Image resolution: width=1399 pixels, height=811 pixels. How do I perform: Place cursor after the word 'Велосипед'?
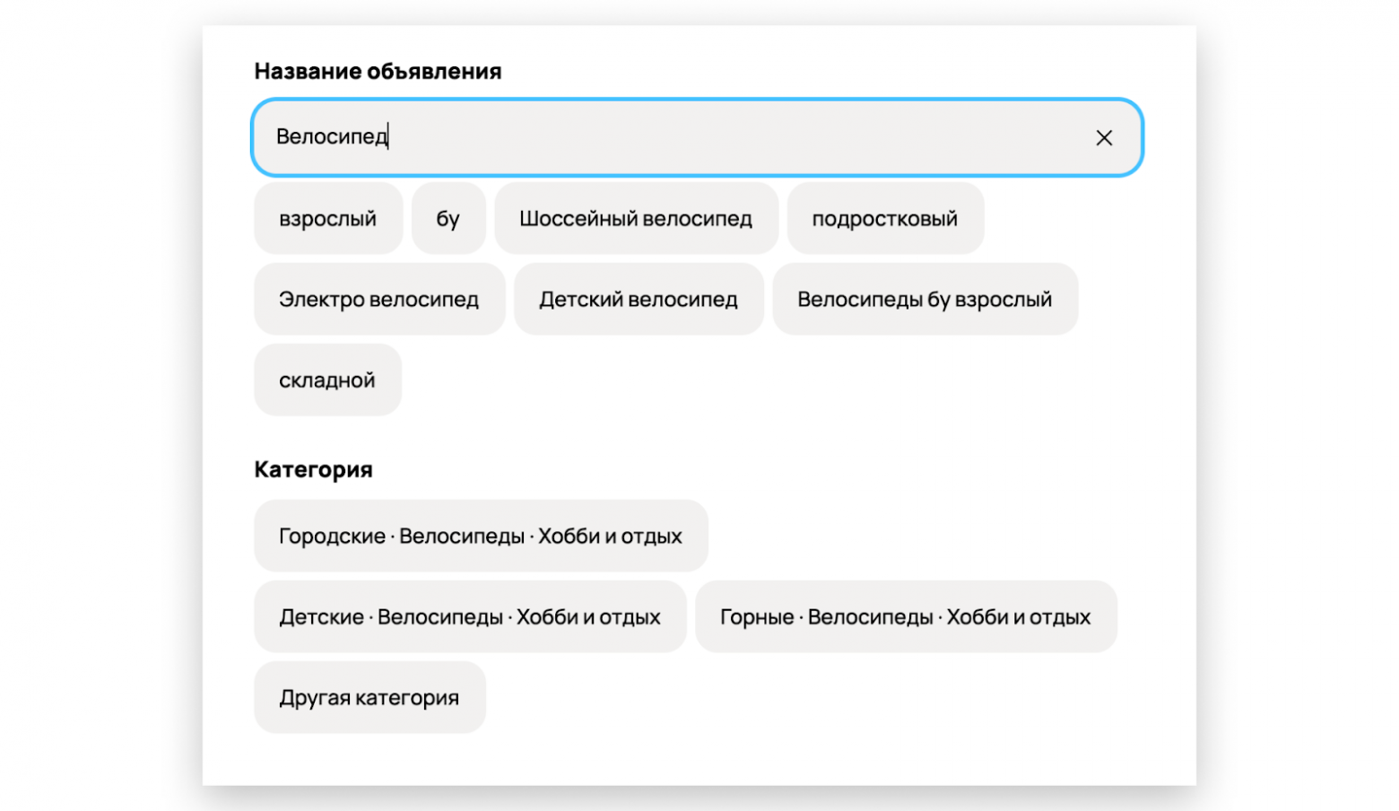[x=388, y=136]
